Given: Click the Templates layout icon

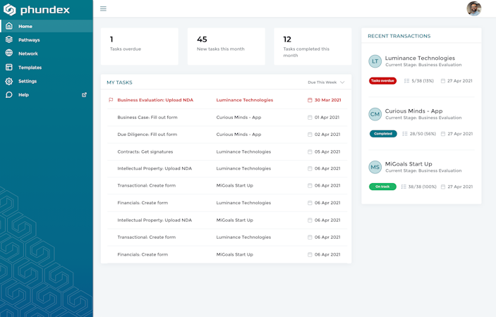Looking at the screenshot, I should coord(9,67).
